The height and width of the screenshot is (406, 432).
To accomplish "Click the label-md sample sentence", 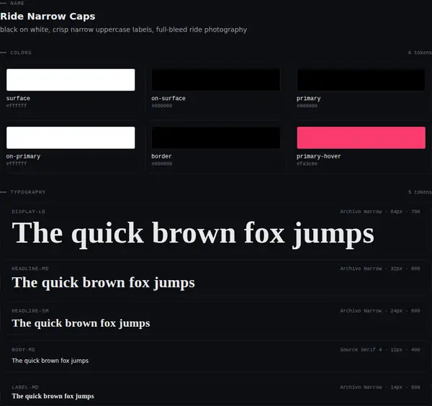I will click(x=53, y=396).
